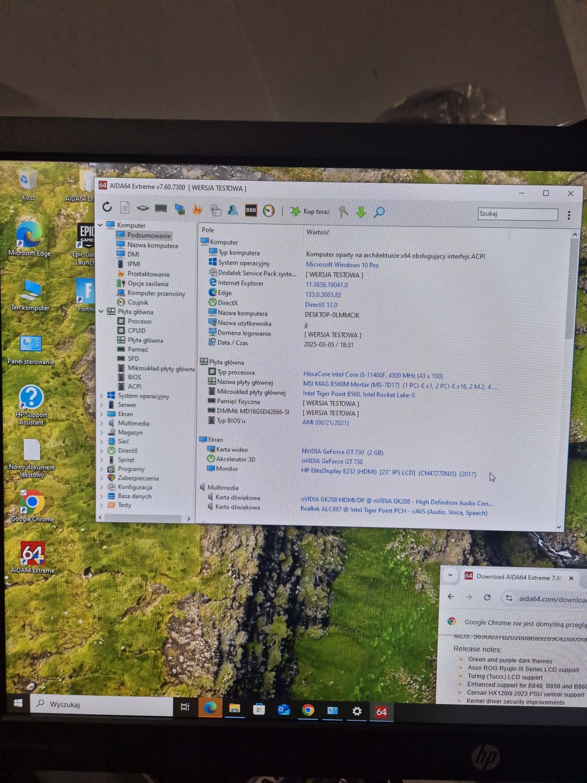Open the HexaCore Intel Core i5-11400F link

click(373, 375)
